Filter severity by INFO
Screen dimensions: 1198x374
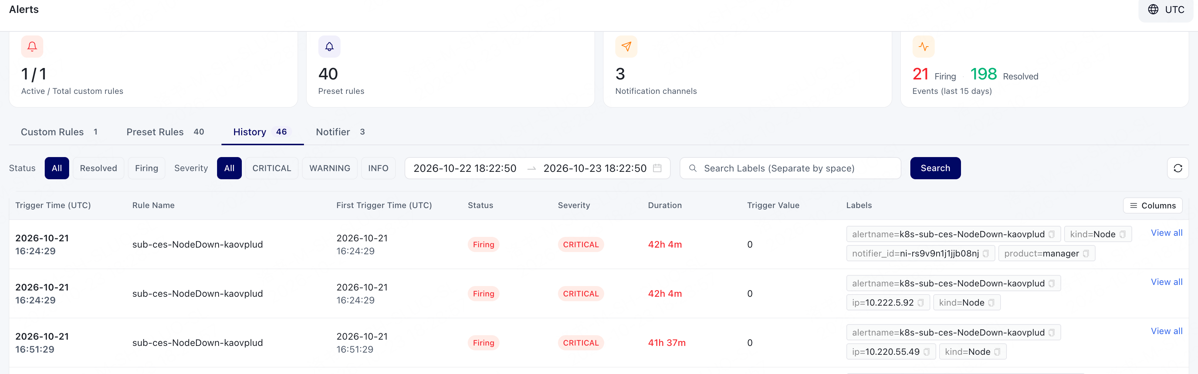378,168
